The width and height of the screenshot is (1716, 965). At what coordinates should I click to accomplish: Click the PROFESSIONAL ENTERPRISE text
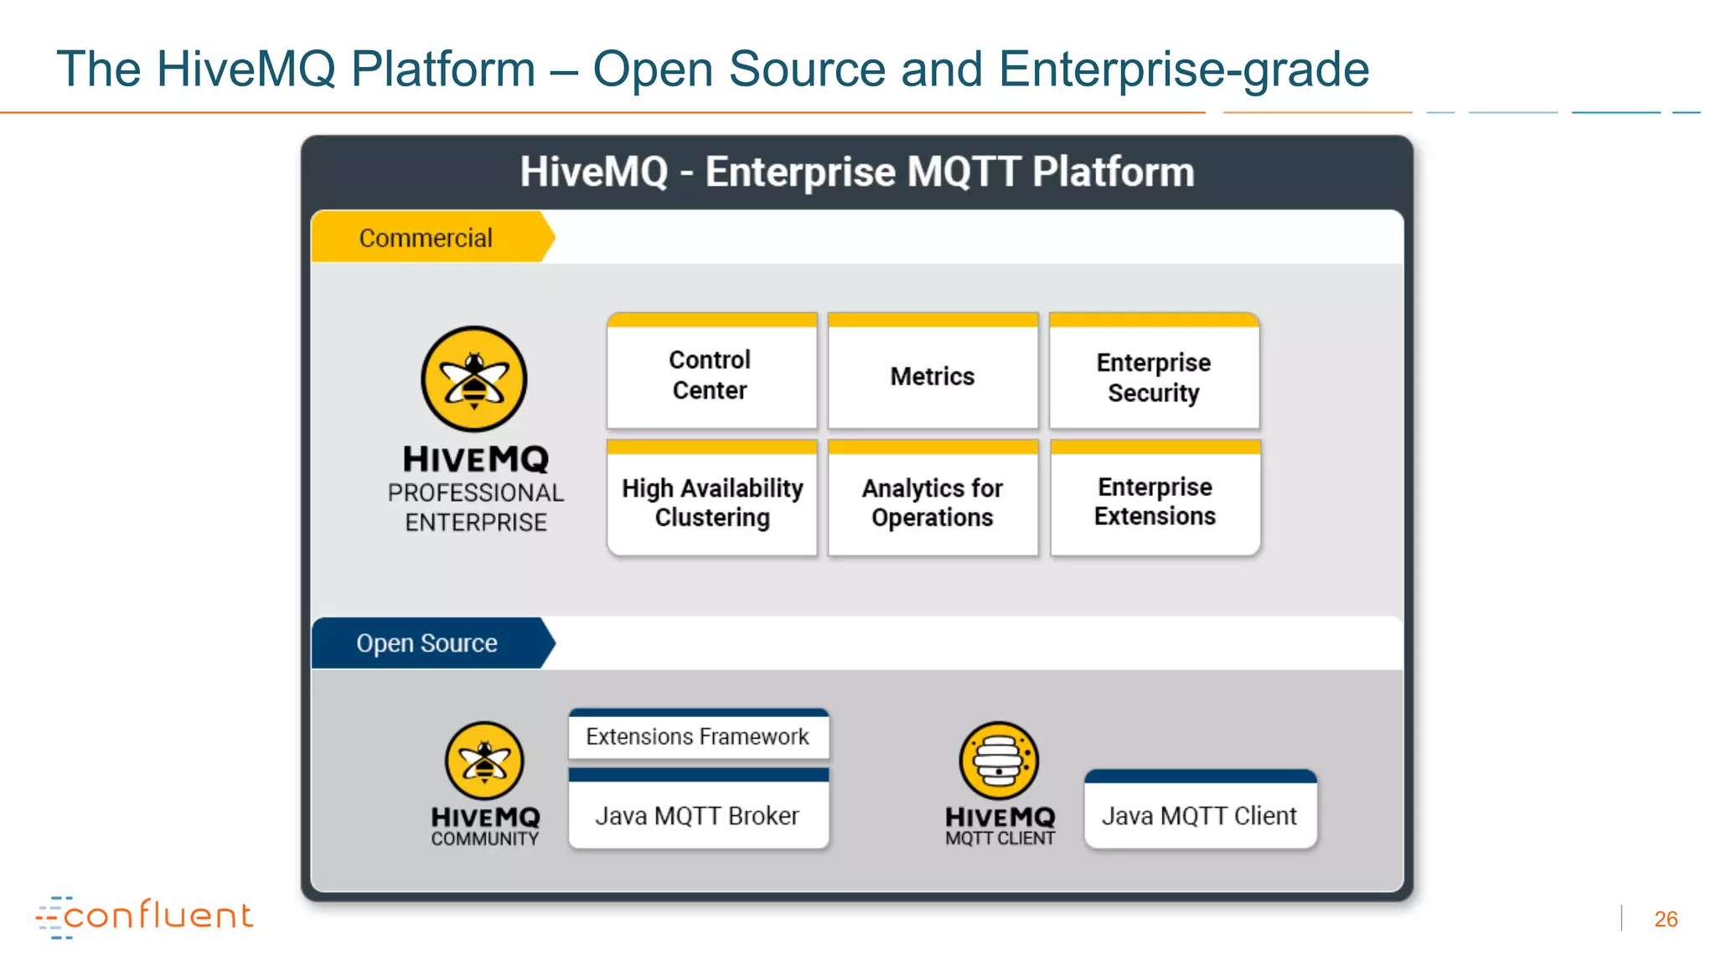476,507
